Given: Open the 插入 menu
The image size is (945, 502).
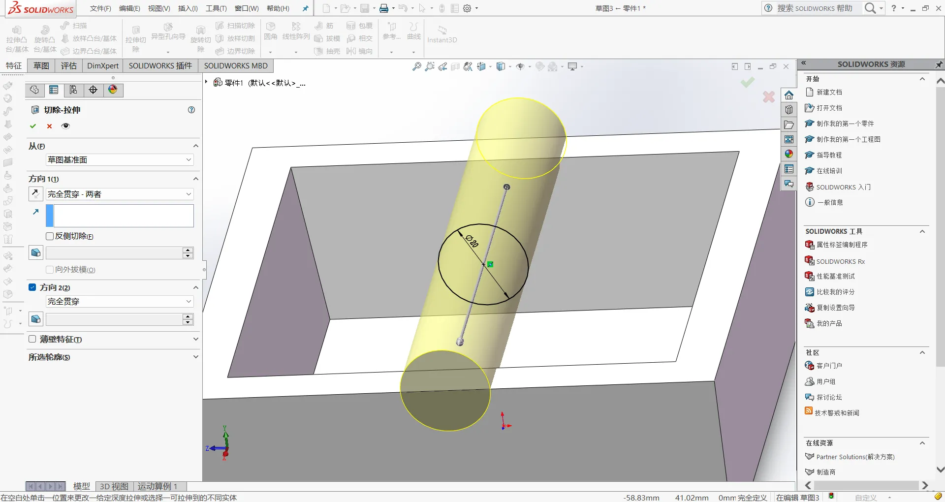Looking at the screenshot, I should point(188,8).
